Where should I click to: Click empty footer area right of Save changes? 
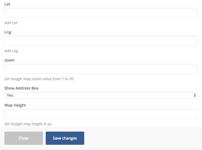click(x=143, y=138)
